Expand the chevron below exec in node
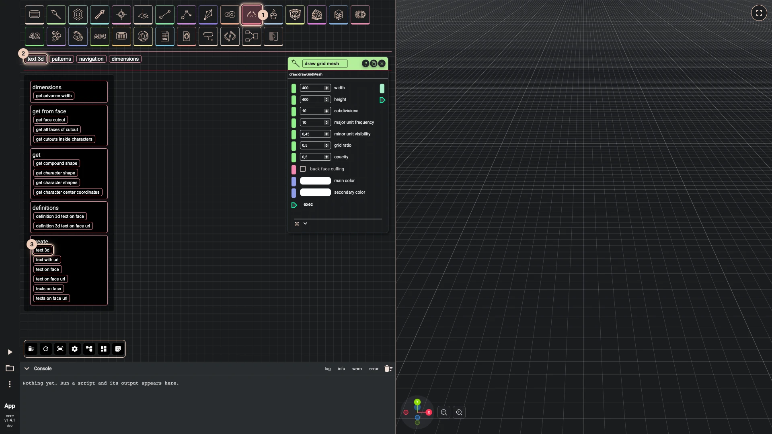Image resolution: width=772 pixels, height=434 pixels. (305, 223)
